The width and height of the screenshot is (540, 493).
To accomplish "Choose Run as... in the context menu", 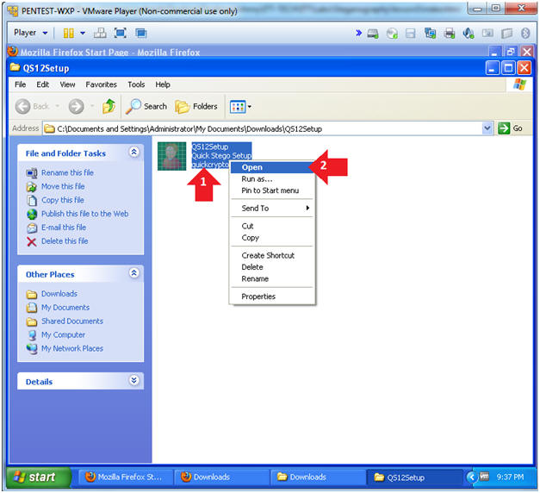I will (x=272, y=179).
